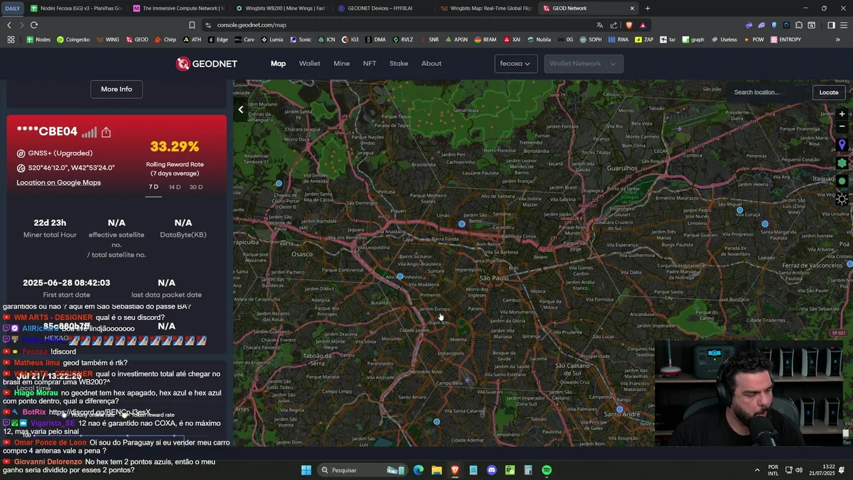Collapse the side panel with left arrow
Viewport: 853px width, 480px height.
[x=241, y=109]
